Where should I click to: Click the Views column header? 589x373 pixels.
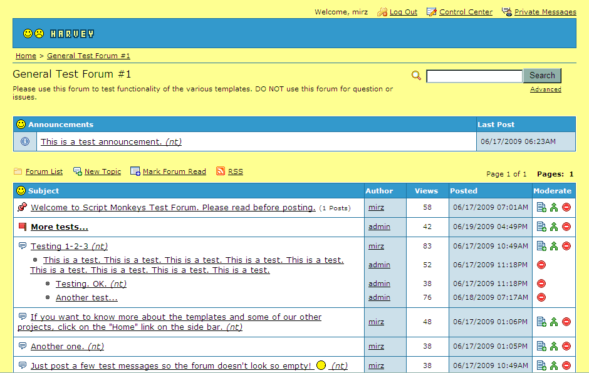point(426,191)
